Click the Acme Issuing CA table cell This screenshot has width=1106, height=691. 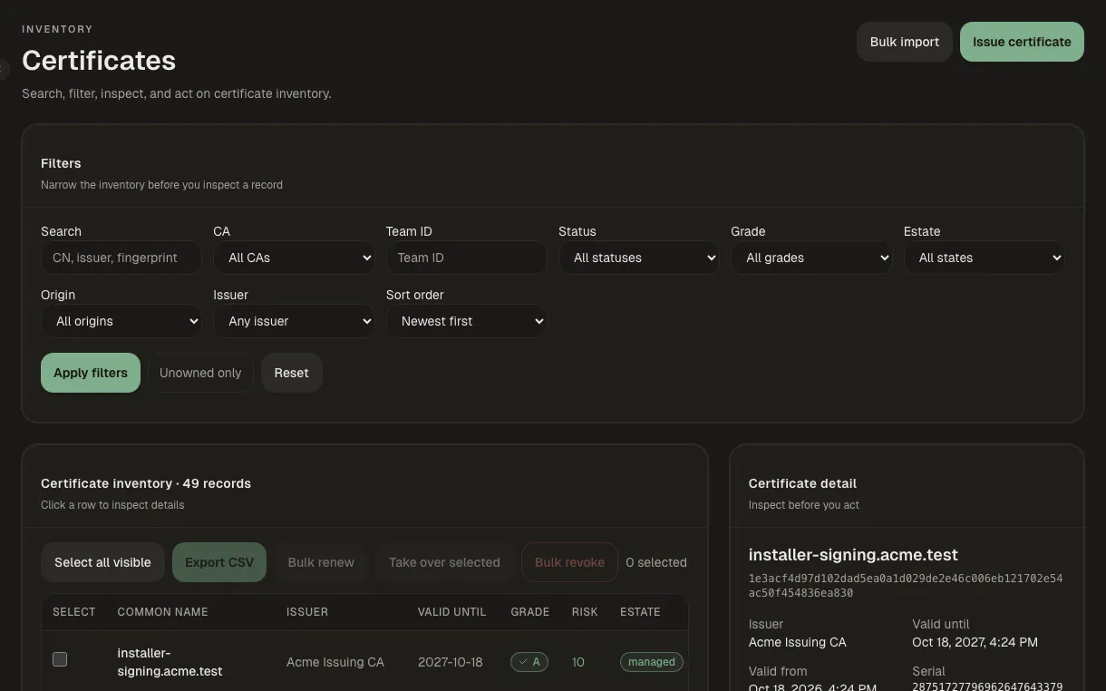pyautogui.click(x=335, y=662)
